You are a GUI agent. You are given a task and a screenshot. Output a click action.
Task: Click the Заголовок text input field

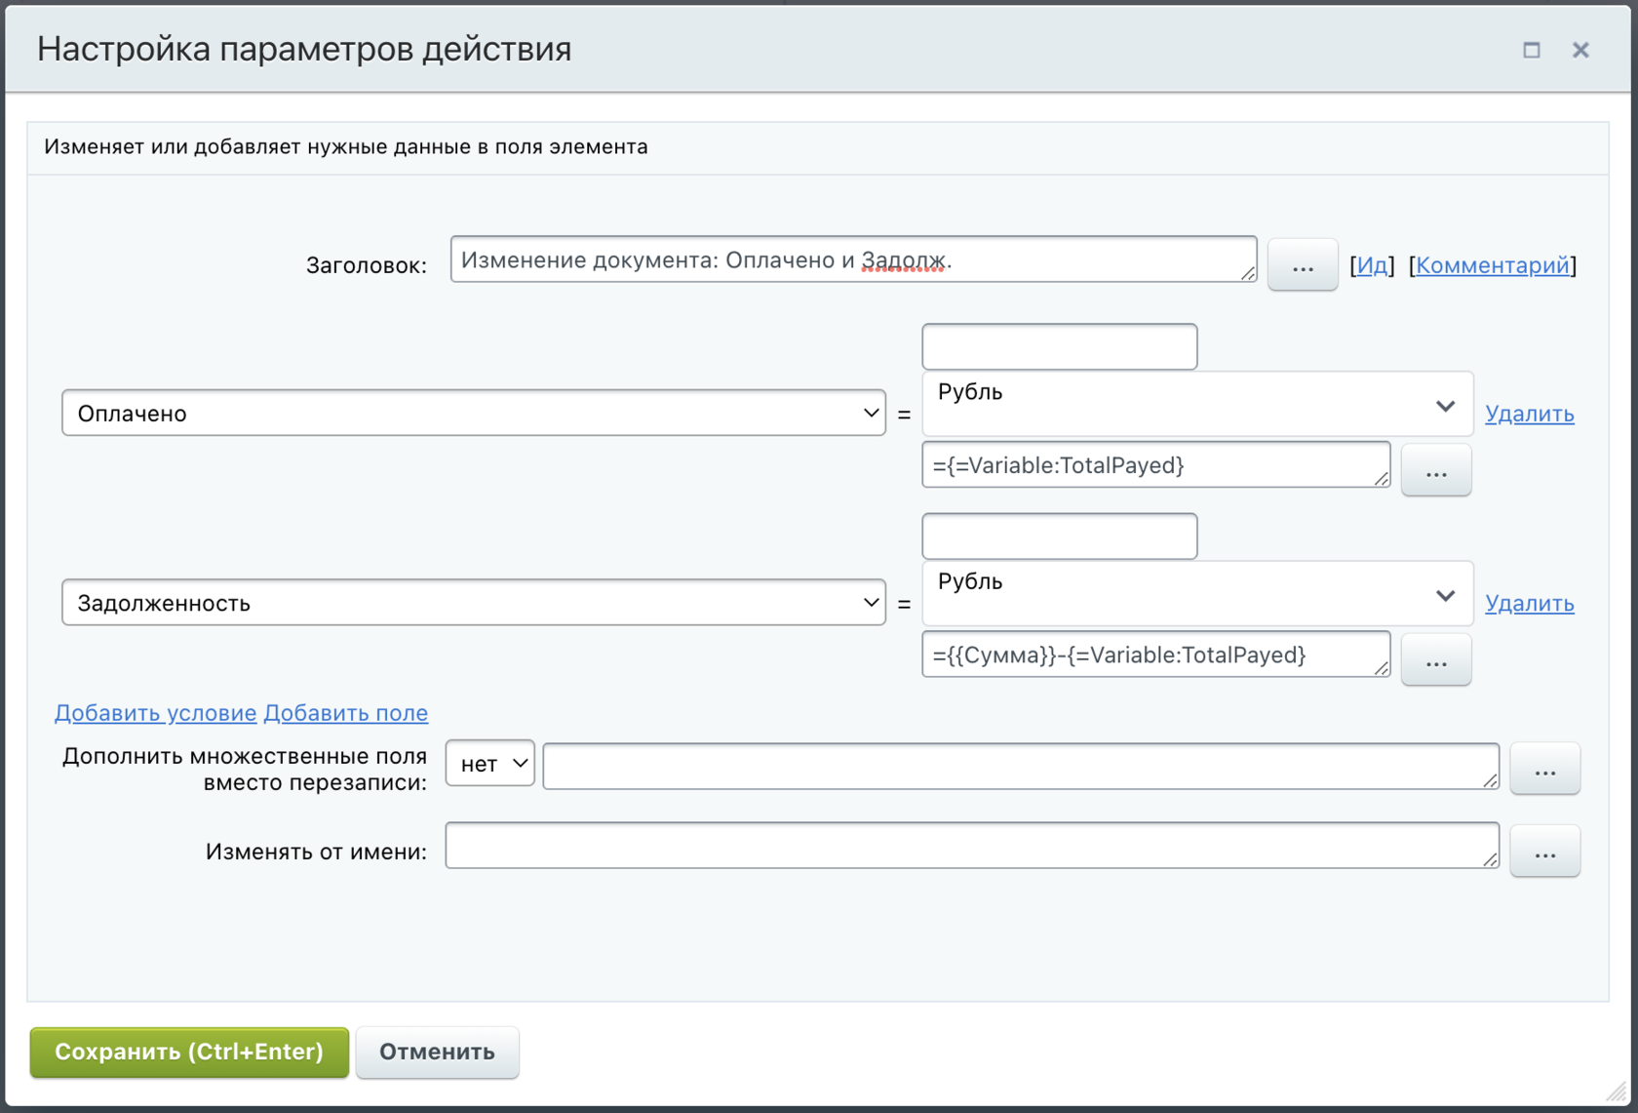[853, 260]
